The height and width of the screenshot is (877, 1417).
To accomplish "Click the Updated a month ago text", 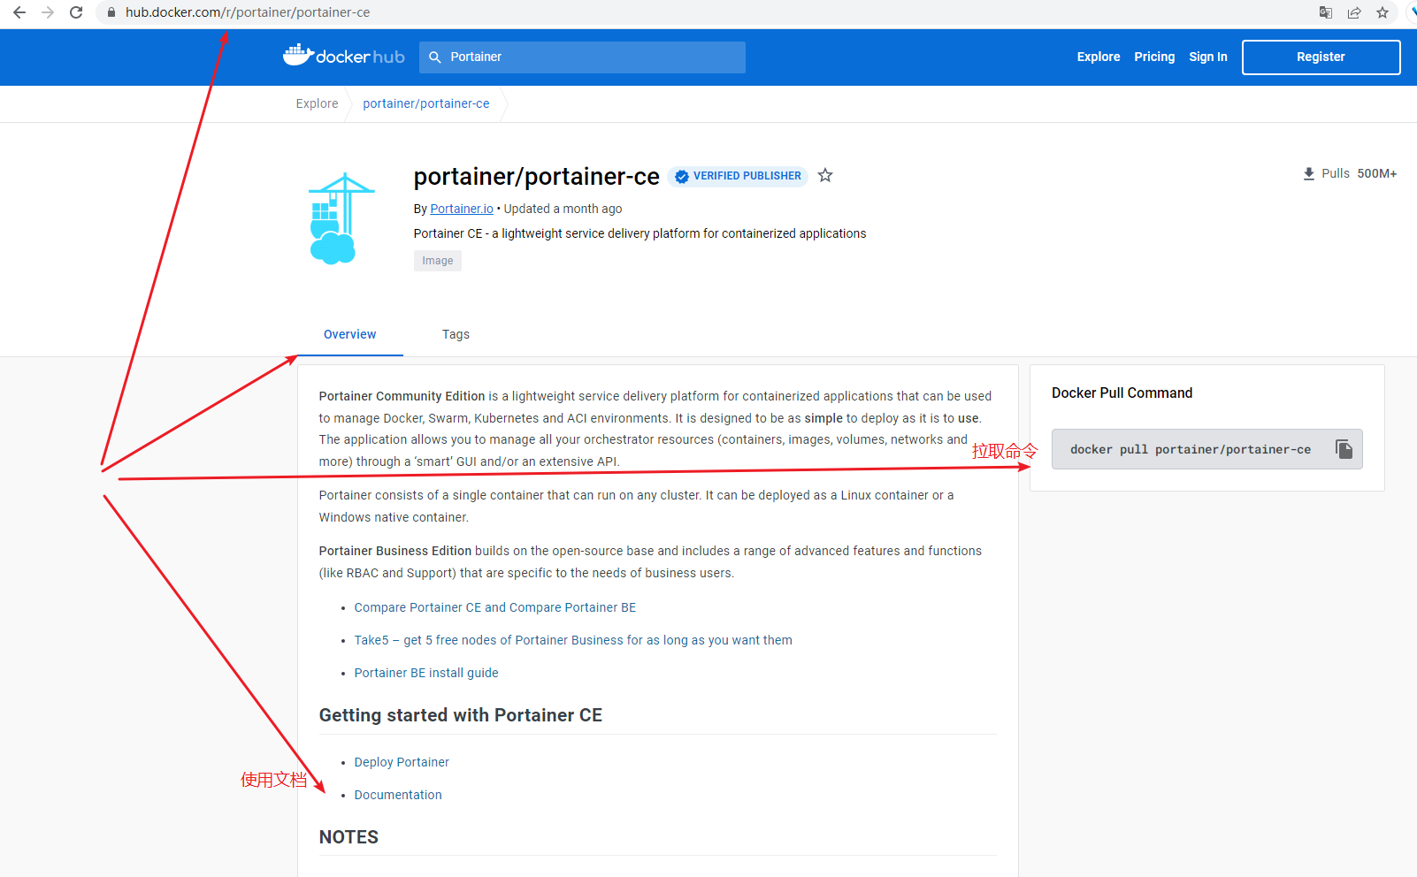I will pos(563,209).
